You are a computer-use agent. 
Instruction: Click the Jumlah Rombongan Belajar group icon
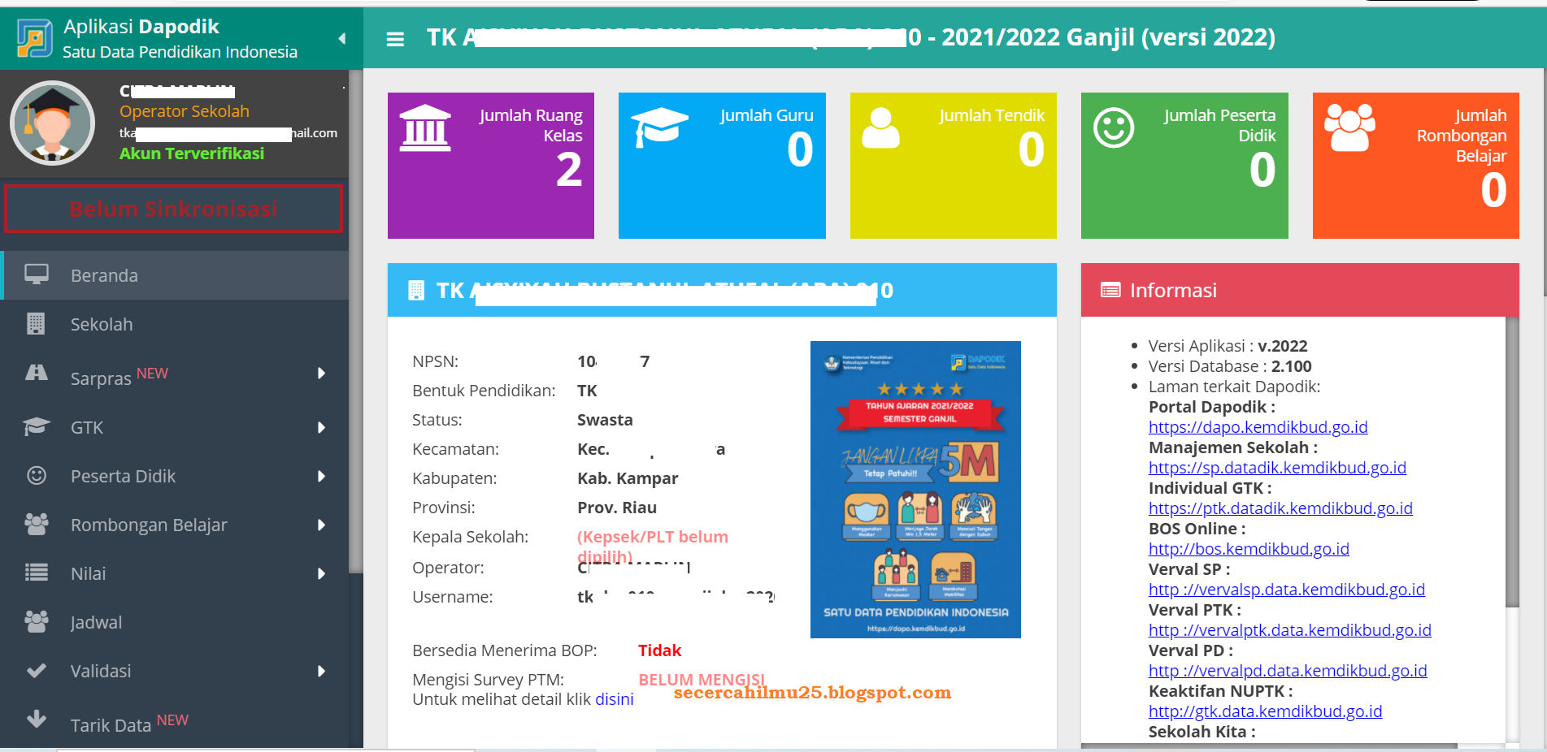pos(1349,127)
